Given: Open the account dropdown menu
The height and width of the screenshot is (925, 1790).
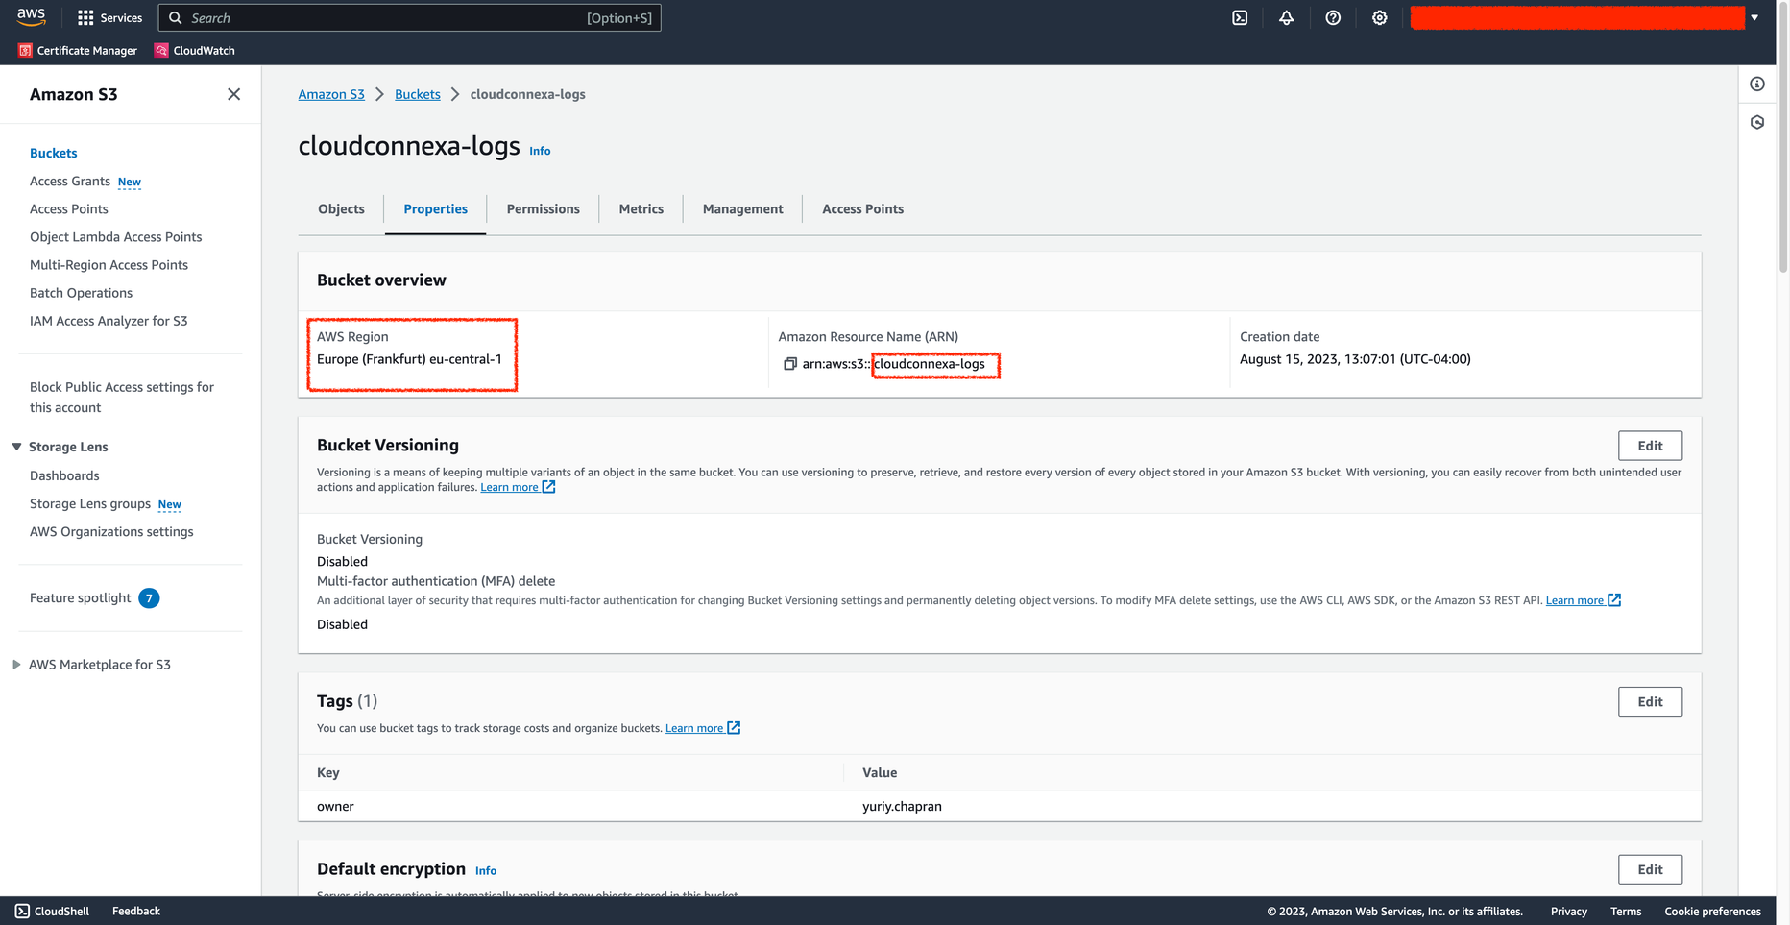Looking at the screenshot, I should coord(1755,17).
